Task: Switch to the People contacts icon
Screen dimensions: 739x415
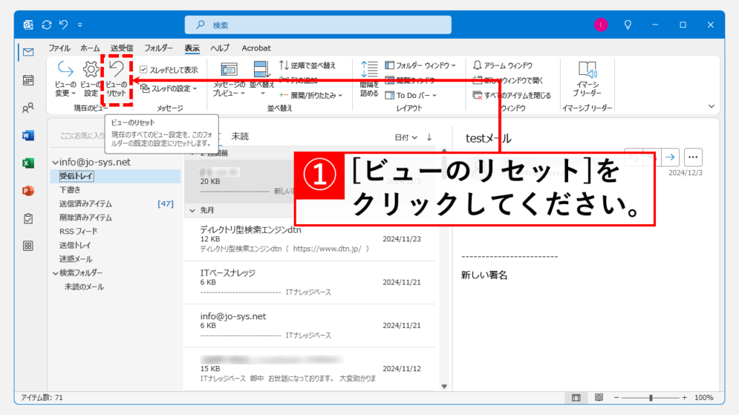Action: click(28, 108)
